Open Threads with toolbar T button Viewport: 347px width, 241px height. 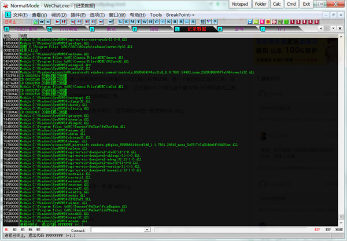pyautogui.click(x=139, y=22)
